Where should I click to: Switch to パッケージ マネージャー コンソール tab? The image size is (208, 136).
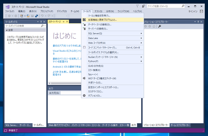[86, 125]
